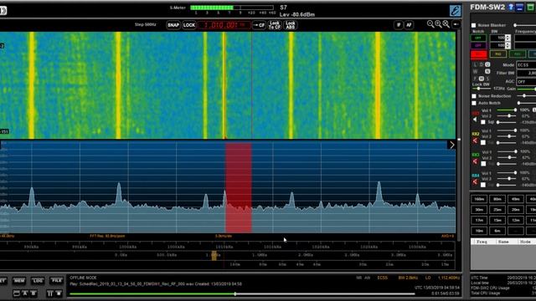The image size is (536, 301).
Task: Zoom out the spectrum with first magnifier
Action: tap(430, 24)
